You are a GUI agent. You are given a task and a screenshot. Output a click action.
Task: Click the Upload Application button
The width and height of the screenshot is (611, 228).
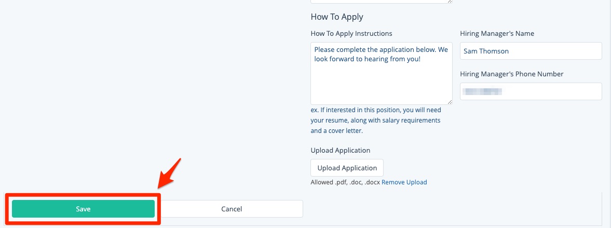pos(347,168)
